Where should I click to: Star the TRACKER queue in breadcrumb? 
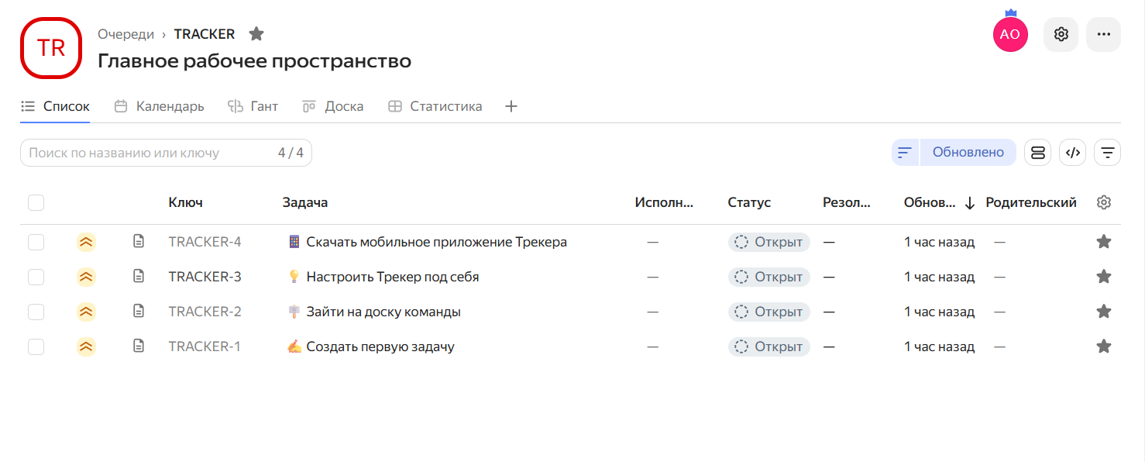point(256,34)
